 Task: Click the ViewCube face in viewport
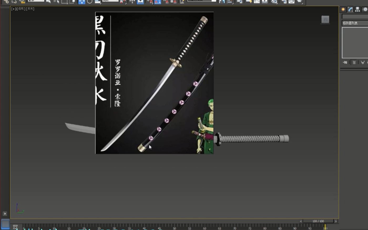click(325, 19)
